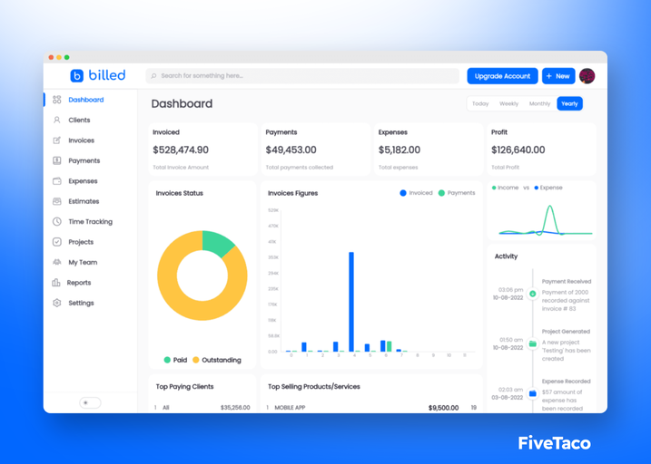Click the Payments sidebar link text
Image resolution: width=651 pixels, height=464 pixels.
[84, 160]
